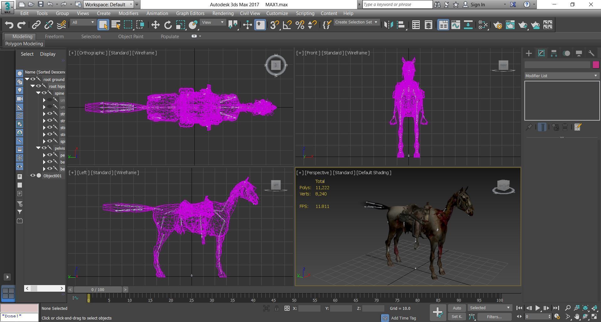
Task: Click the search keyword or phrase field
Action: point(398,4)
